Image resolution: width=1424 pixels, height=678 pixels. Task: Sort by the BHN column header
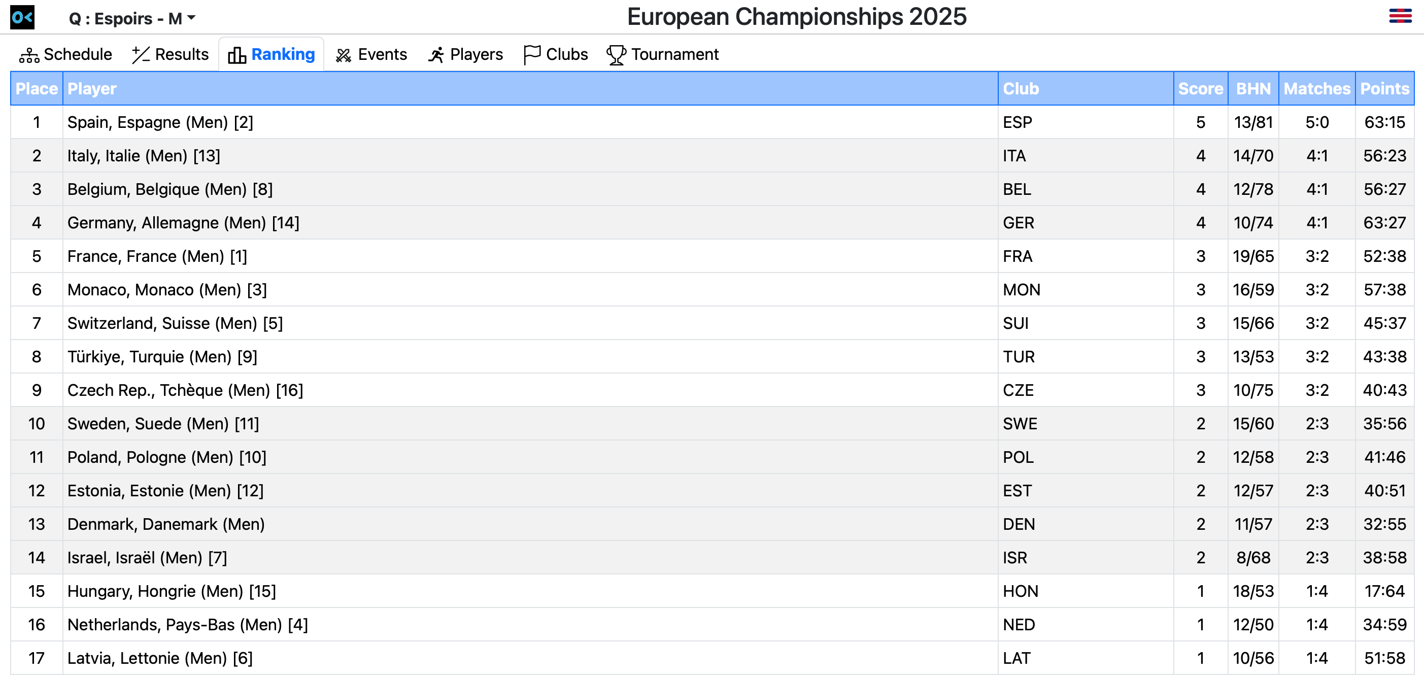(x=1252, y=88)
